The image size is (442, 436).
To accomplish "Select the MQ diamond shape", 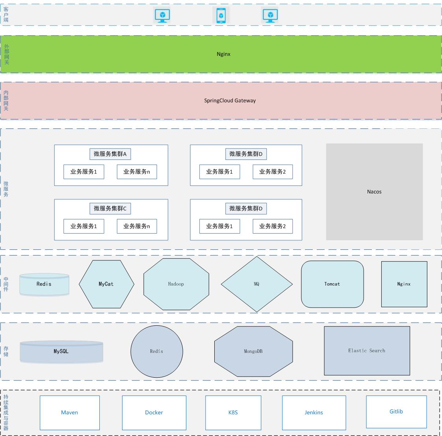I will point(256,284).
